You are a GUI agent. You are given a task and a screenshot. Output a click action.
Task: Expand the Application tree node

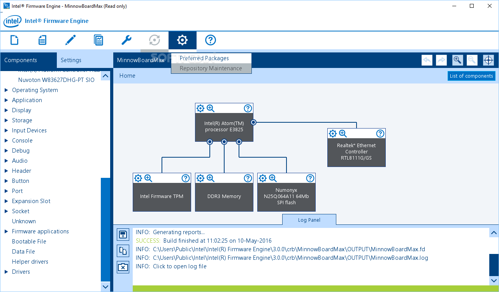pos(6,100)
